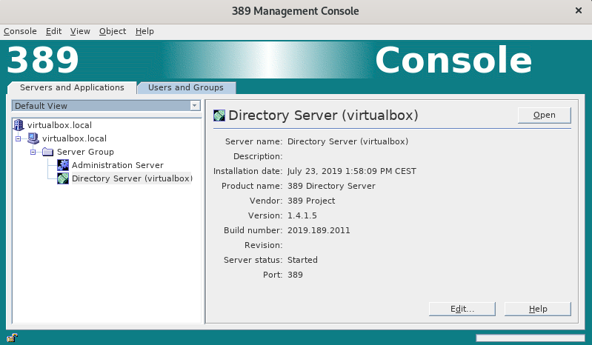
Task: Click the status progress bar
Action: tap(530, 338)
